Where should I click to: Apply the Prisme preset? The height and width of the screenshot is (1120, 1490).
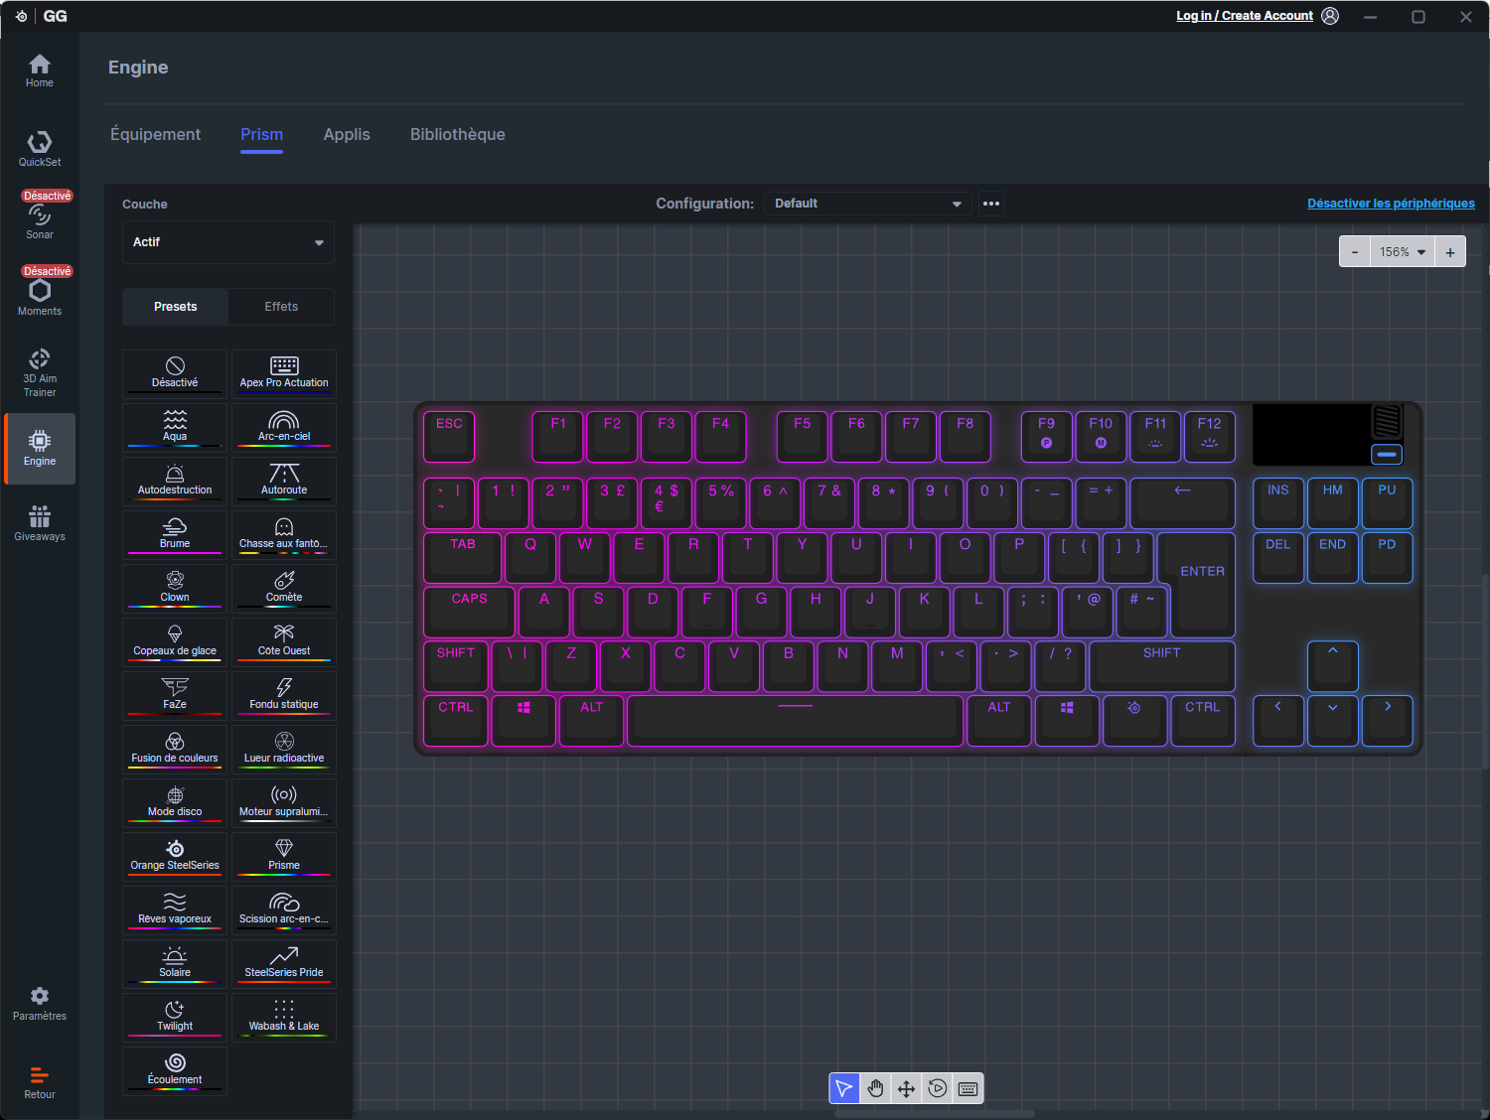(284, 856)
